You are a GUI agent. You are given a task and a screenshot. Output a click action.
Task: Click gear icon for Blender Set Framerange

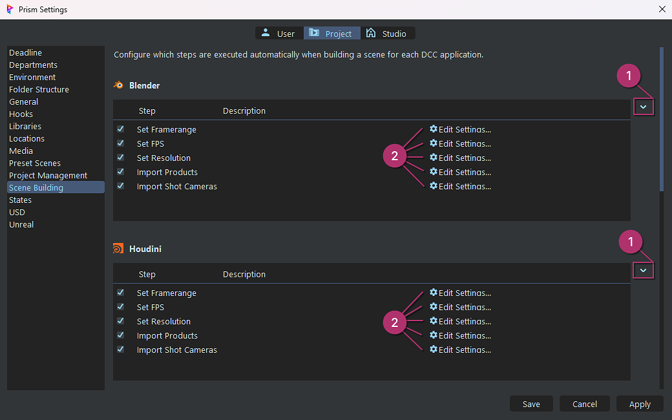(434, 129)
